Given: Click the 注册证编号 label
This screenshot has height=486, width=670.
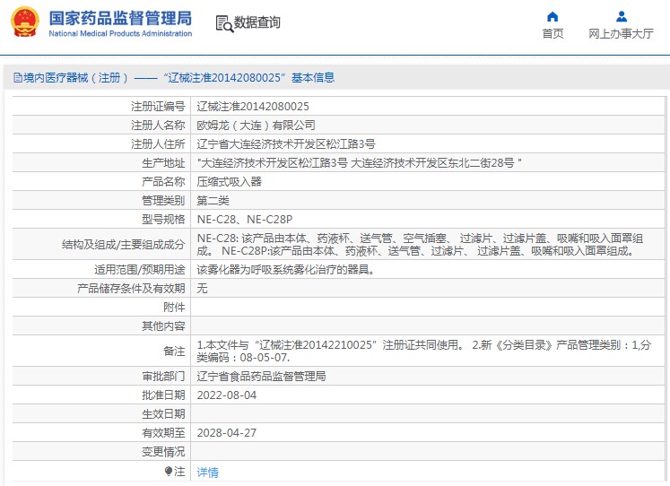Looking at the screenshot, I should (158, 107).
